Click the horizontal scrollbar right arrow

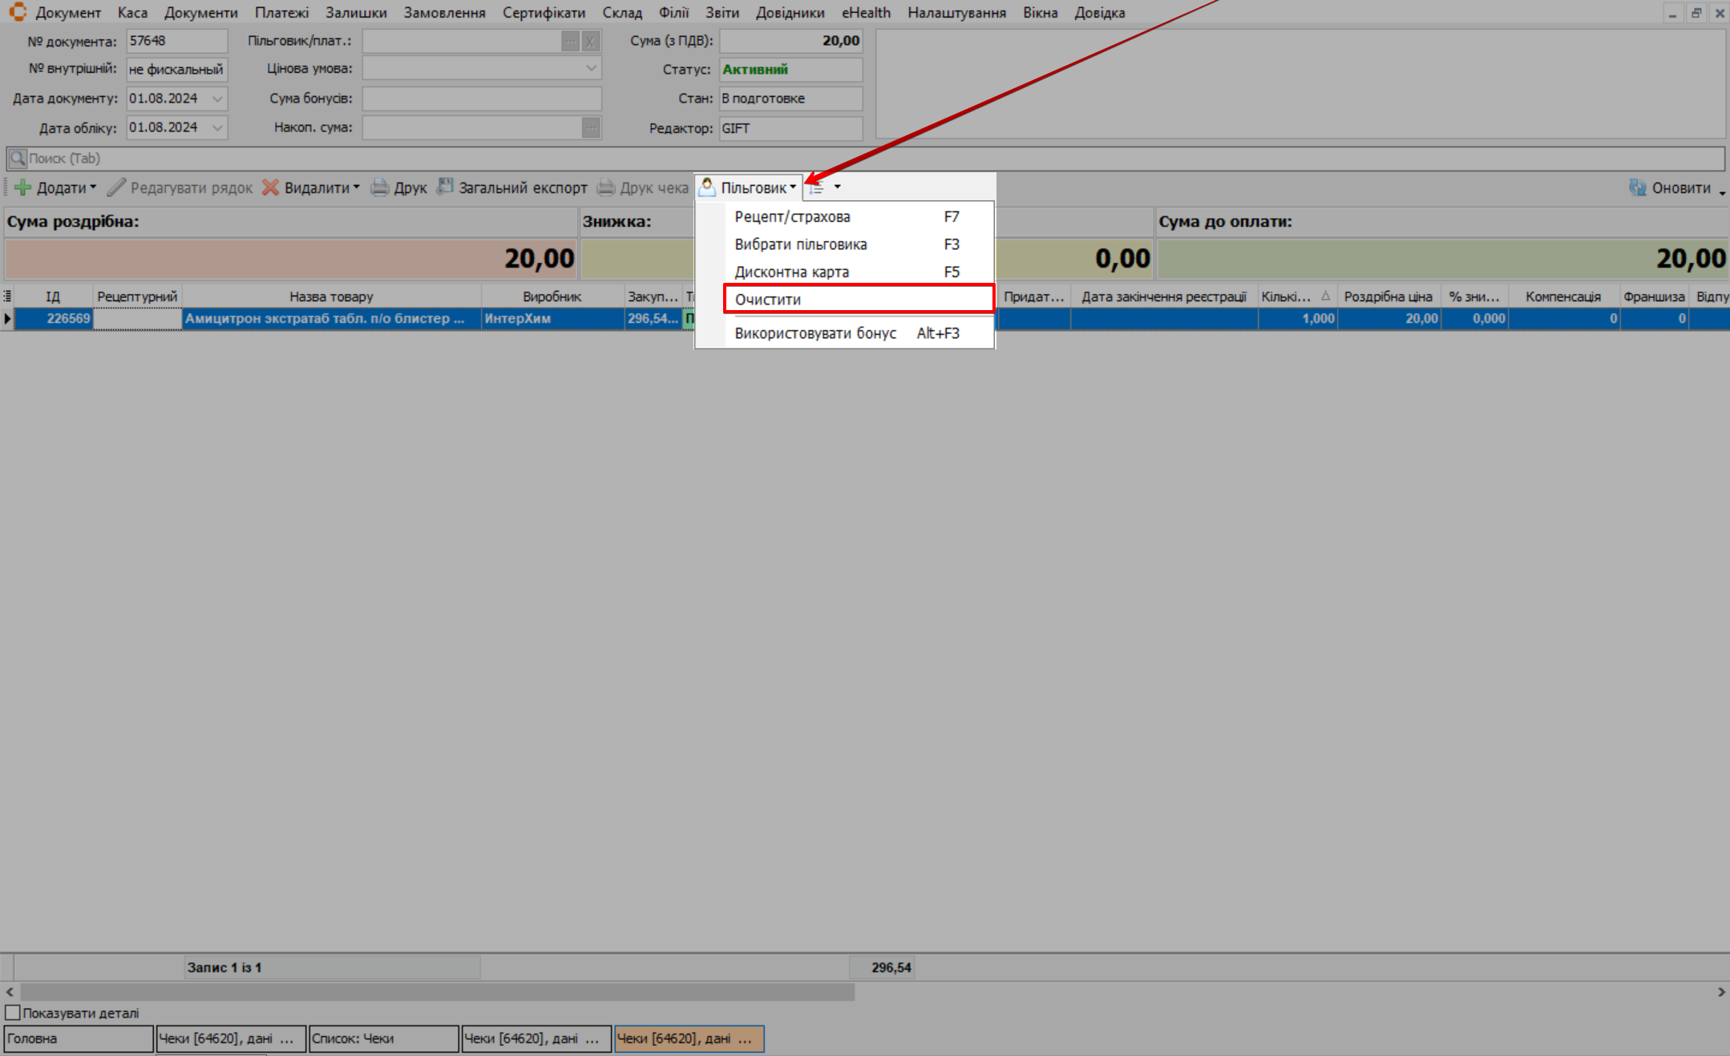click(1721, 992)
